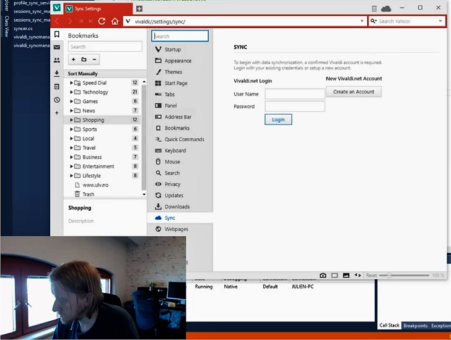451x340 pixels.
Task: Click the Search Yahoo! field
Action: coord(406,21)
